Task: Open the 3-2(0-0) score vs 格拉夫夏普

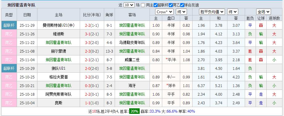Action: 92,77
